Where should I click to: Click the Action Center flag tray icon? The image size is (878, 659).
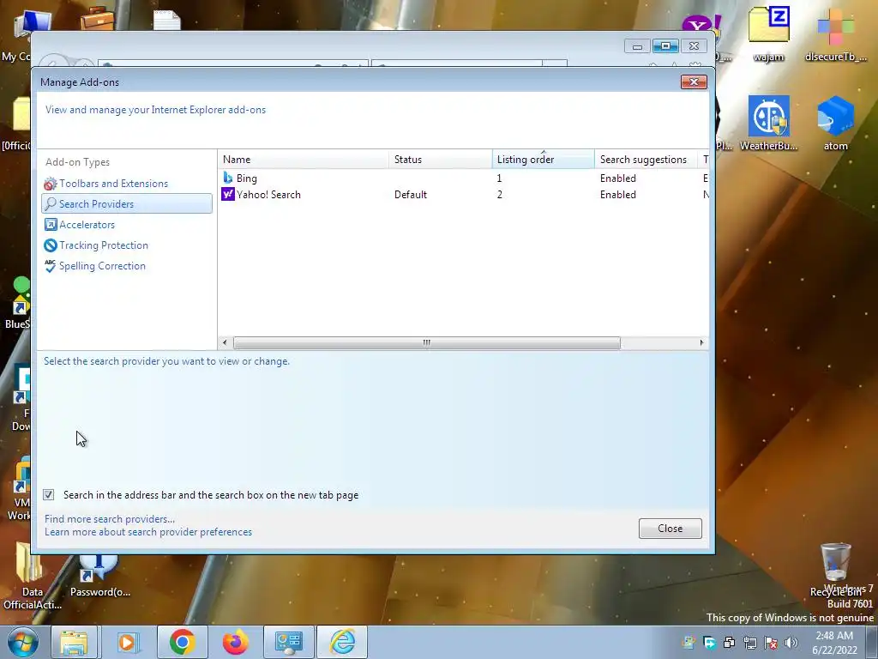pos(771,643)
